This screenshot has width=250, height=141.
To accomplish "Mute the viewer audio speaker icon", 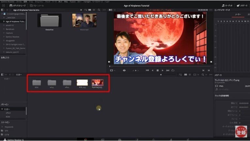I will [x=124, y=70].
